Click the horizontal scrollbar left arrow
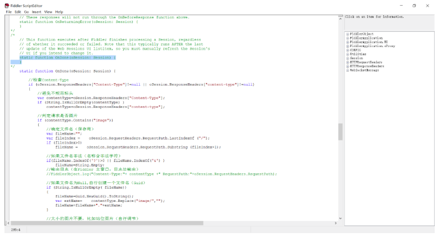436x235 pixels. (8, 223)
